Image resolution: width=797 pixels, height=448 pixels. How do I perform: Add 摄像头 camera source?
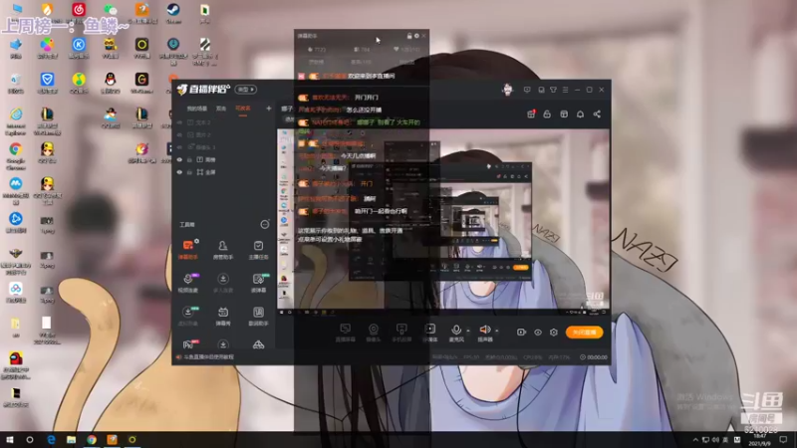click(373, 333)
